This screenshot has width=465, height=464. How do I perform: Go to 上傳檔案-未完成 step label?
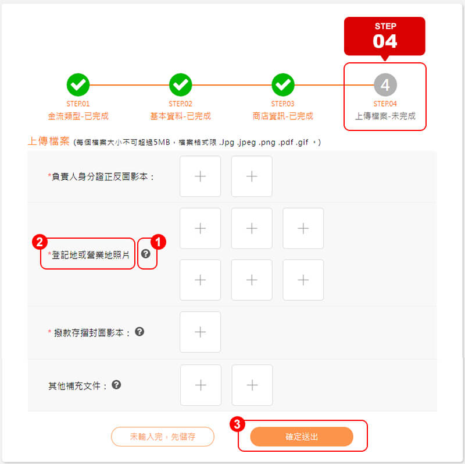385,116
